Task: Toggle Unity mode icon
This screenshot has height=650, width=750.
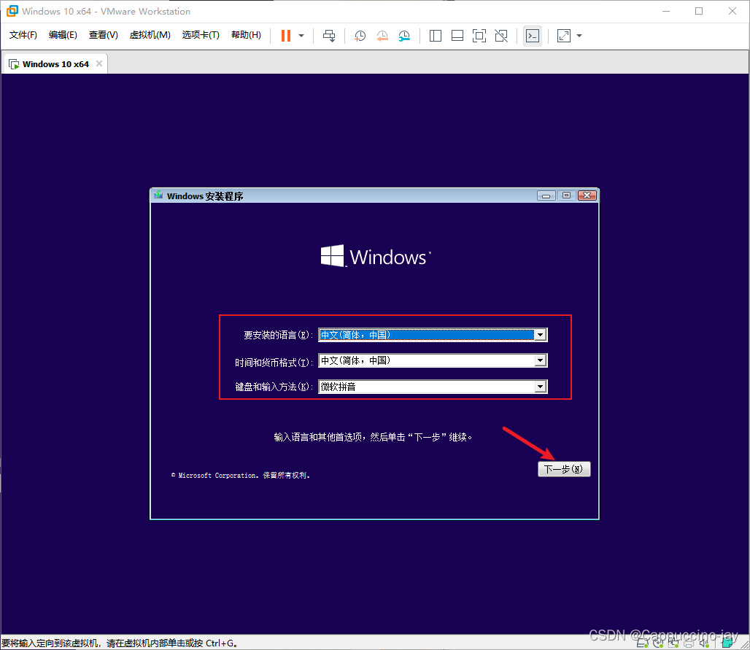Action: pyautogui.click(x=501, y=36)
